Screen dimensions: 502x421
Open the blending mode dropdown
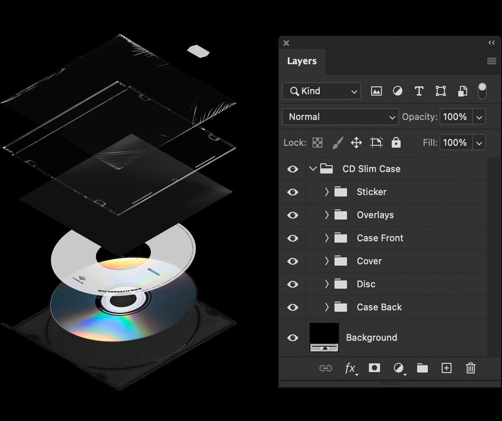tap(340, 117)
